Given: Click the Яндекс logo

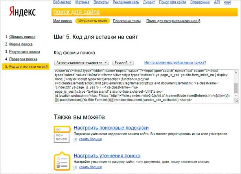Looking at the screenshot, I should [22, 11].
